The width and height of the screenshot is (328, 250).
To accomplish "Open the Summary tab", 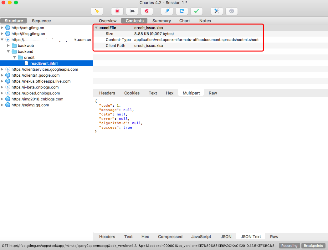I will [x=161, y=21].
